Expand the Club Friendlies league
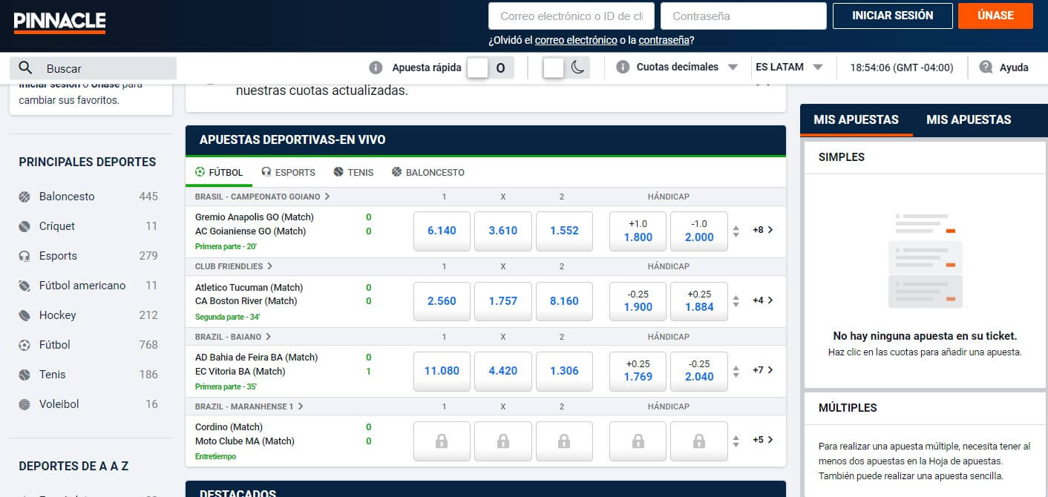Viewport: 1048px width, 497px height. point(234,266)
